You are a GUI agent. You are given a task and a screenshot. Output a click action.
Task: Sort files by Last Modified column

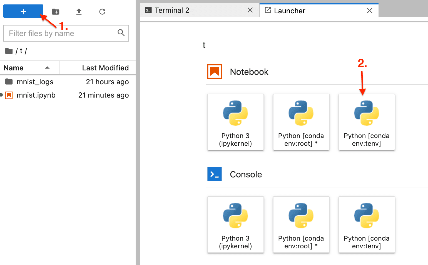click(105, 68)
